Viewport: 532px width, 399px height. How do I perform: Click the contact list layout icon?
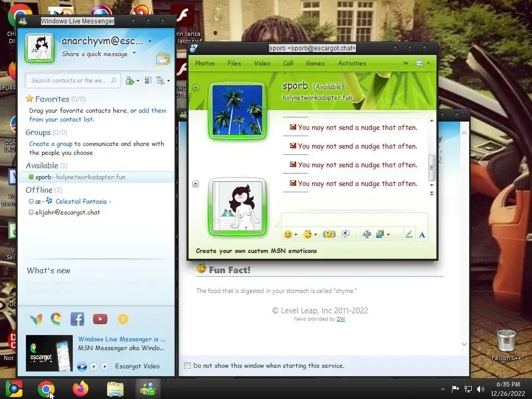click(148, 81)
